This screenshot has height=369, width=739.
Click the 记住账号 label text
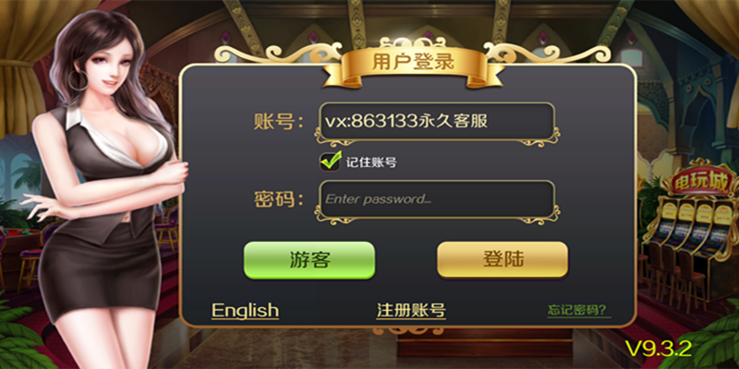click(x=371, y=163)
